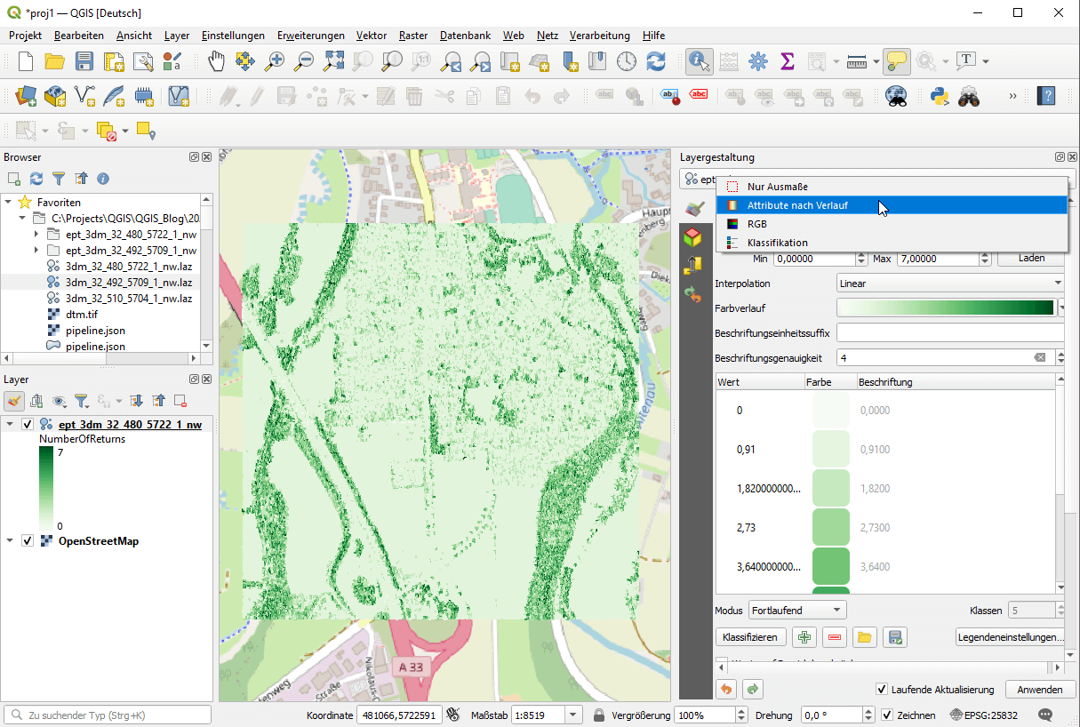The height and width of the screenshot is (727, 1080).
Task: Toggle visibility of OpenStreetMap layer
Action: tap(28, 541)
